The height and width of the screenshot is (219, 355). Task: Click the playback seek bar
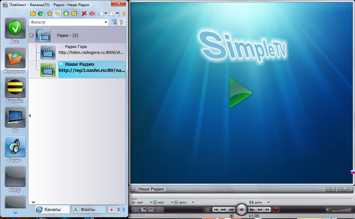(241, 199)
